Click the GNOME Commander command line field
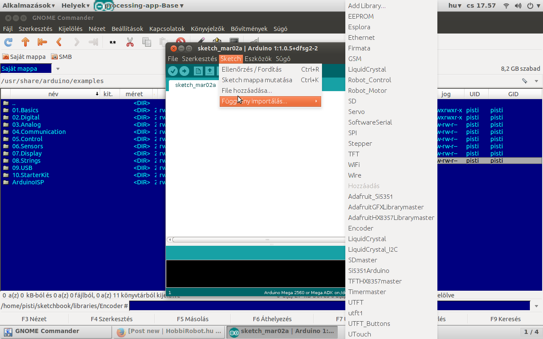This screenshot has width=543, height=339. (x=330, y=306)
